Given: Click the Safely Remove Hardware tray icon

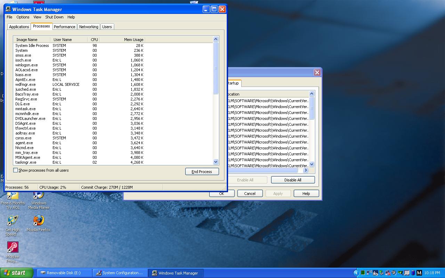Looking at the screenshot, I should 381,273.
